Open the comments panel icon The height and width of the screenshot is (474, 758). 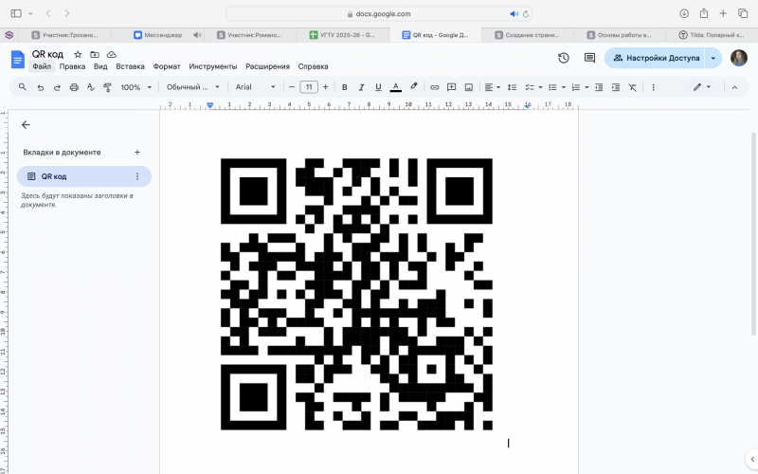coord(589,58)
